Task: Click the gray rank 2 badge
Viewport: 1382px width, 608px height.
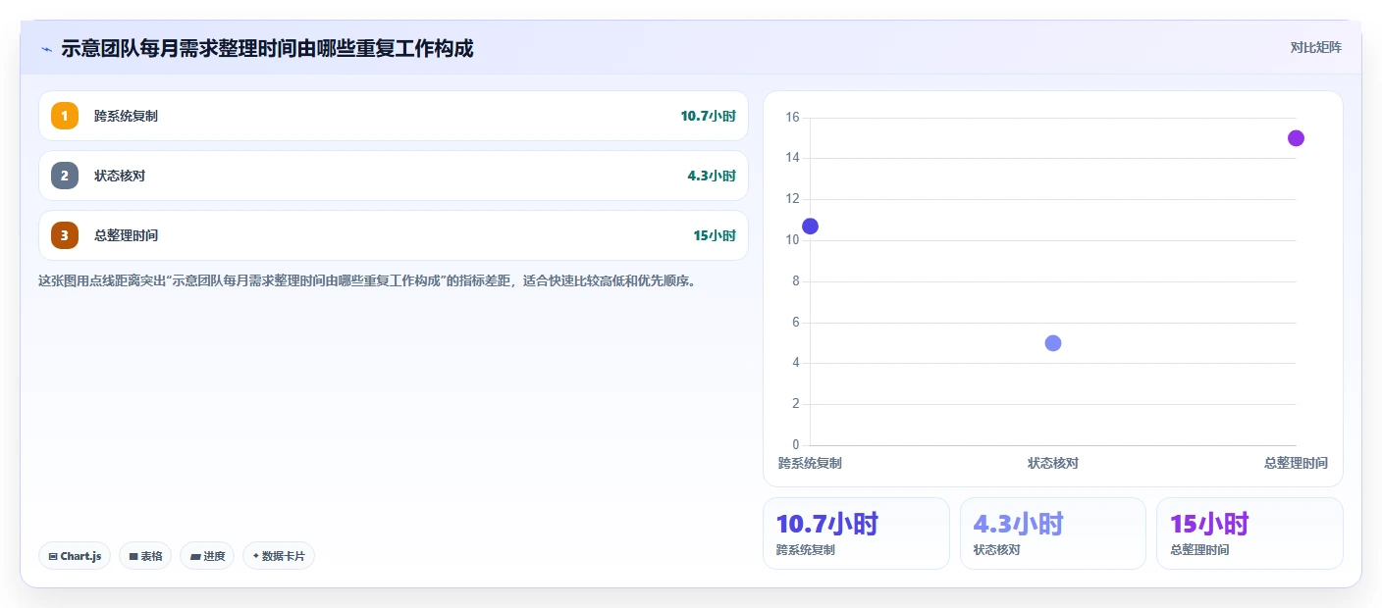Action: point(65,176)
